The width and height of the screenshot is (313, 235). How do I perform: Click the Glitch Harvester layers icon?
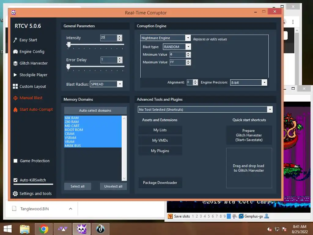click(15, 63)
